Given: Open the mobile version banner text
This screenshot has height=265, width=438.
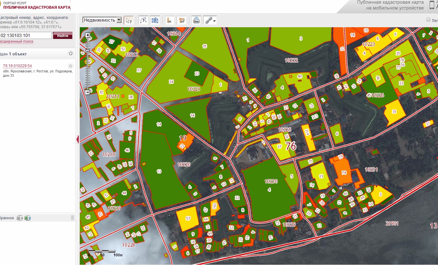Looking at the screenshot, I should click(x=391, y=5).
